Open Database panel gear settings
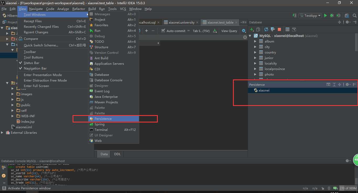Viewport: 358px width, 193px height. tap(348, 22)
